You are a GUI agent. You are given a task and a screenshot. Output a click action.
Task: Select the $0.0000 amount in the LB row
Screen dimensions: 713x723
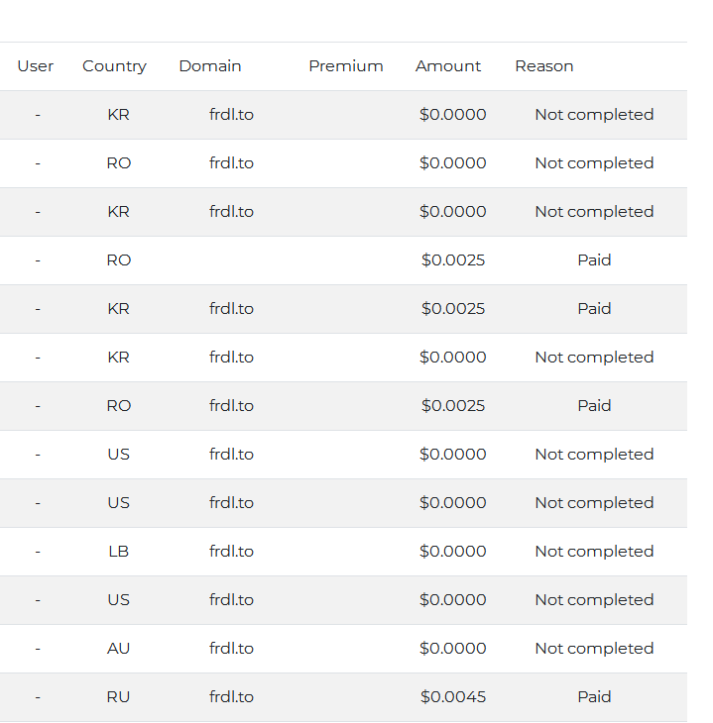[x=453, y=552]
